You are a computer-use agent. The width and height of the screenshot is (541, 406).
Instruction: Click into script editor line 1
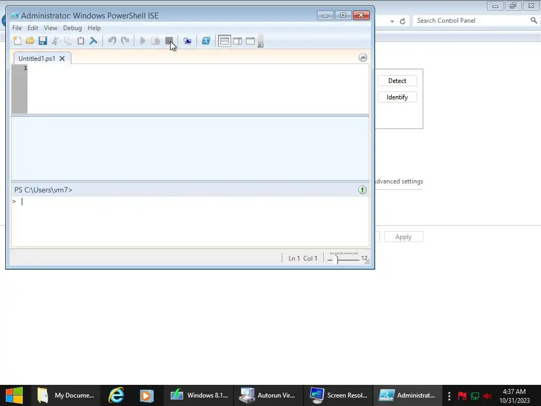(198, 68)
